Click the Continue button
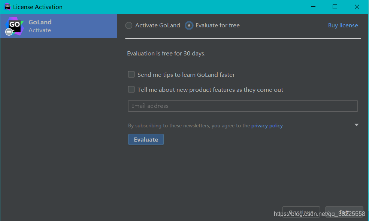 (301, 212)
